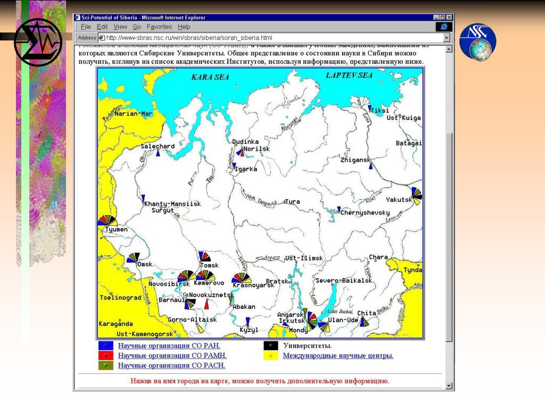Open the Favorites menu
Image resolution: width=545 pixels, height=409 pixels.
point(159,27)
